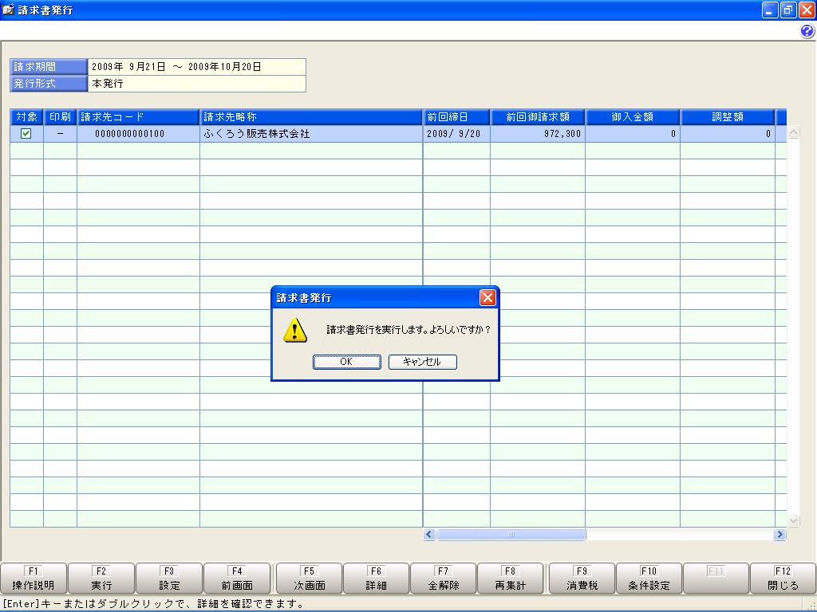The width and height of the screenshot is (817, 612).
Task: Click the vertical scrollbar down arrow
Action: click(793, 520)
